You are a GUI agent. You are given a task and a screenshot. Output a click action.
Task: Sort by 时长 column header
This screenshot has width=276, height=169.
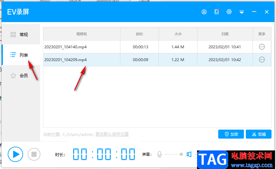139,34
